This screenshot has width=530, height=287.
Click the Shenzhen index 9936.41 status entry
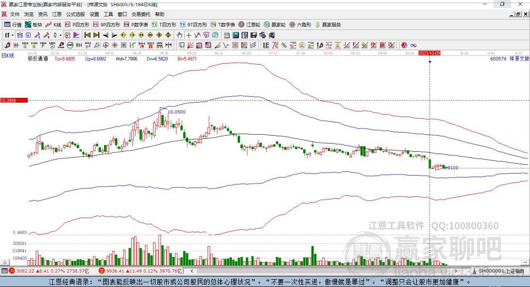point(140,271)
